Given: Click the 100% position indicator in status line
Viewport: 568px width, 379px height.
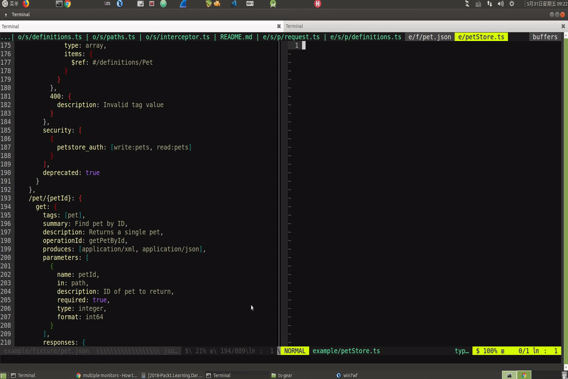Looking at the screenshot, I should point(490,351).
